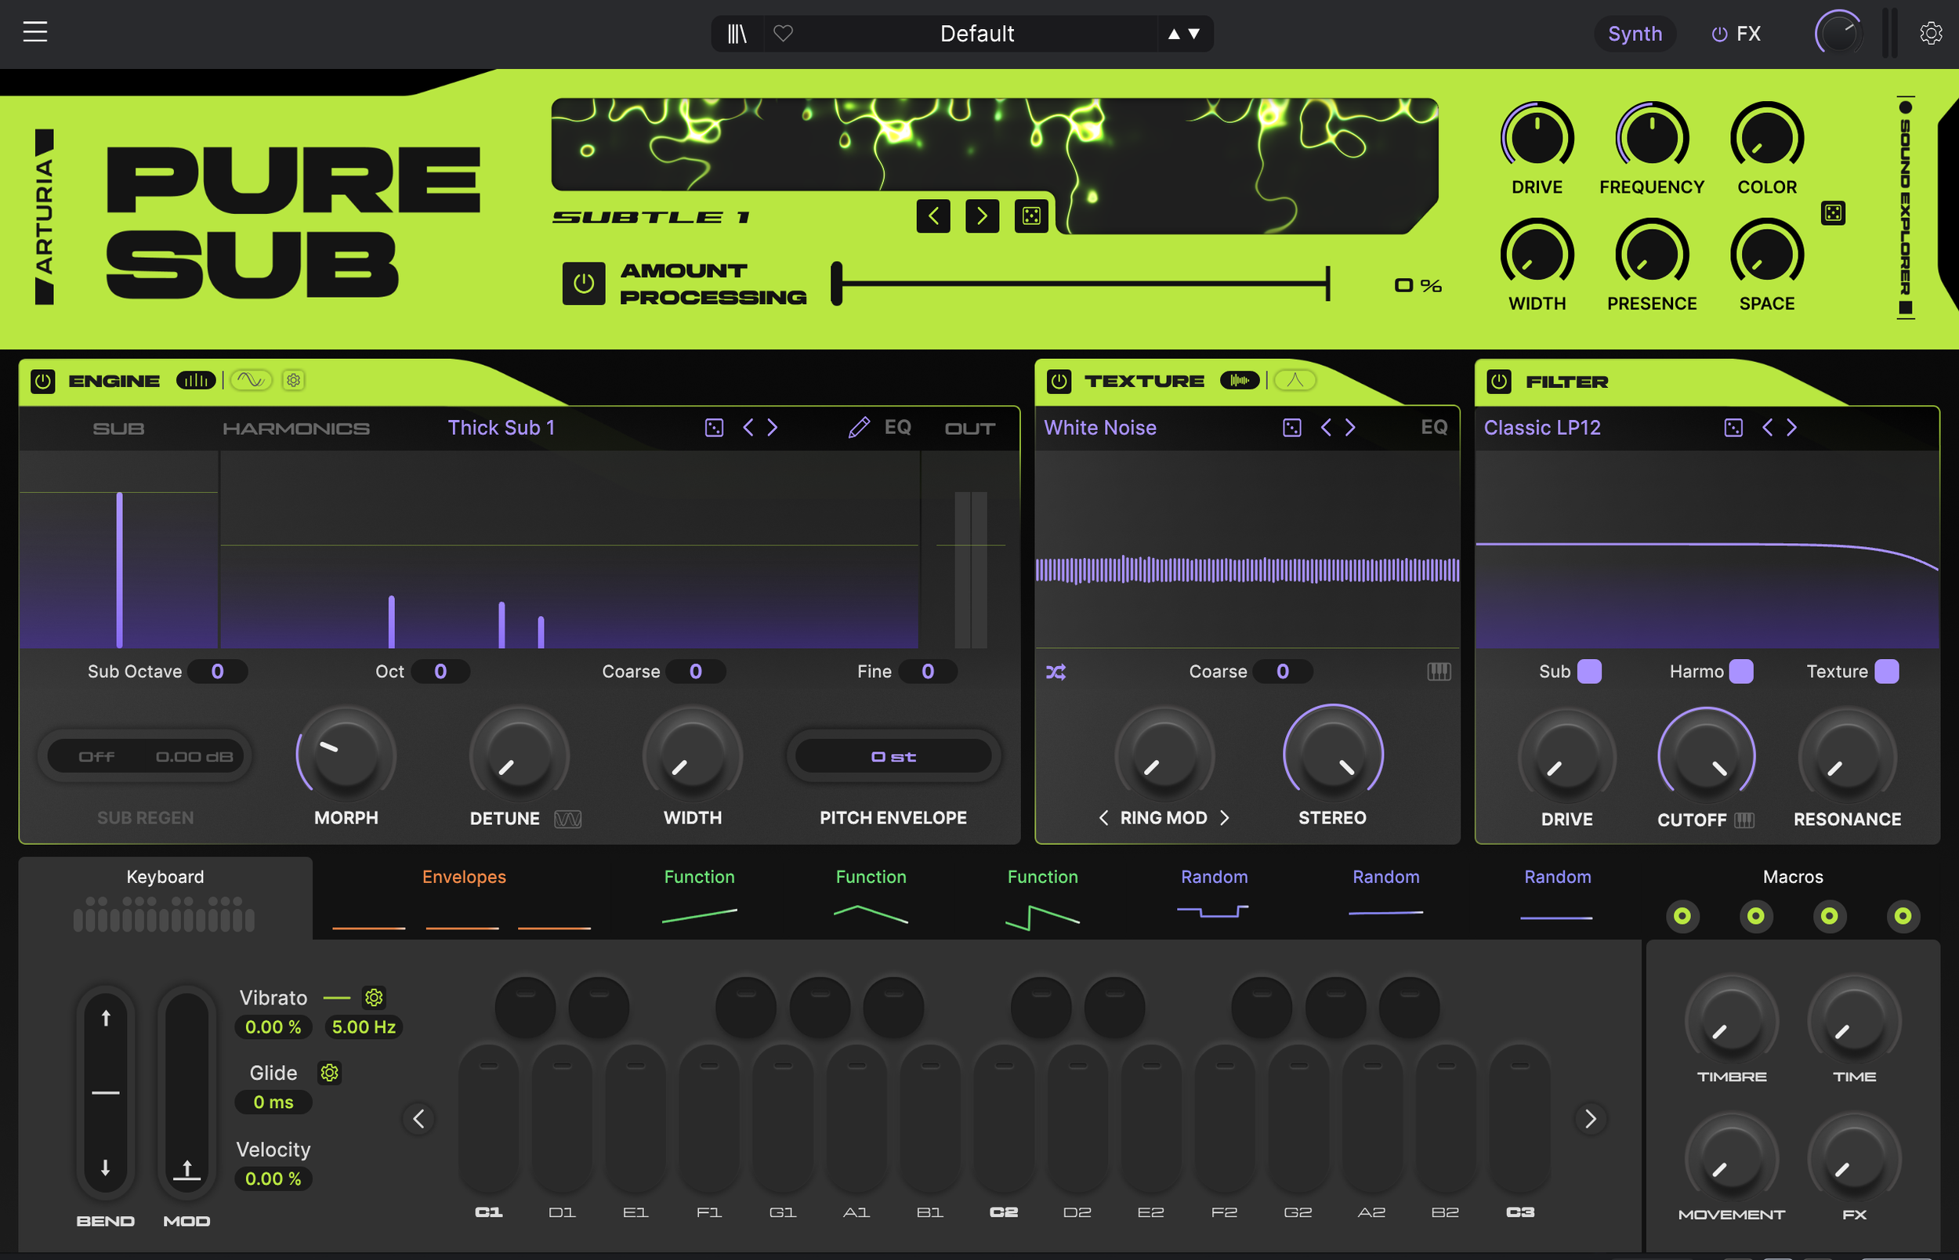Click the Vibrato rate 5.00 Hz field
The width and height of the screenshot is (1959, 1260).
click(x=363, y=1027)
